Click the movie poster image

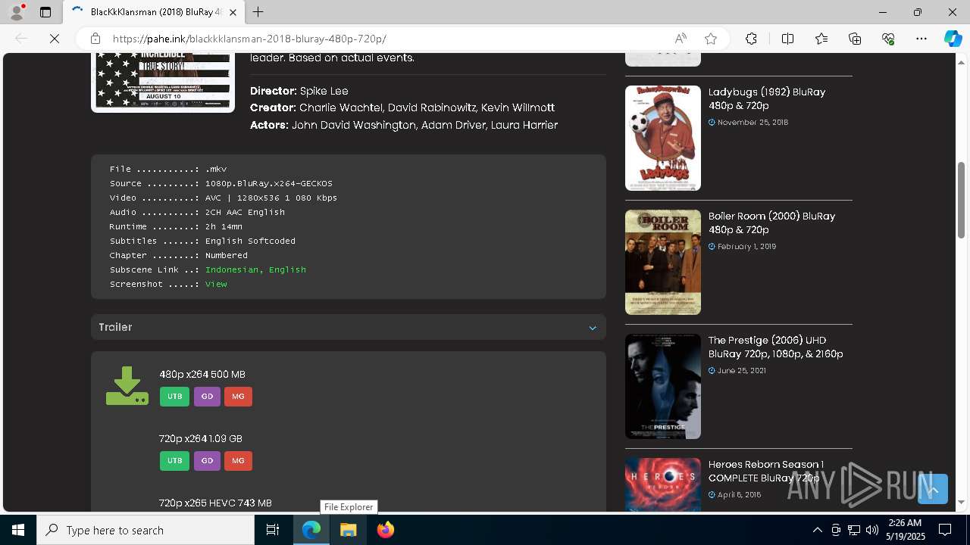click(x=163, y=83)
